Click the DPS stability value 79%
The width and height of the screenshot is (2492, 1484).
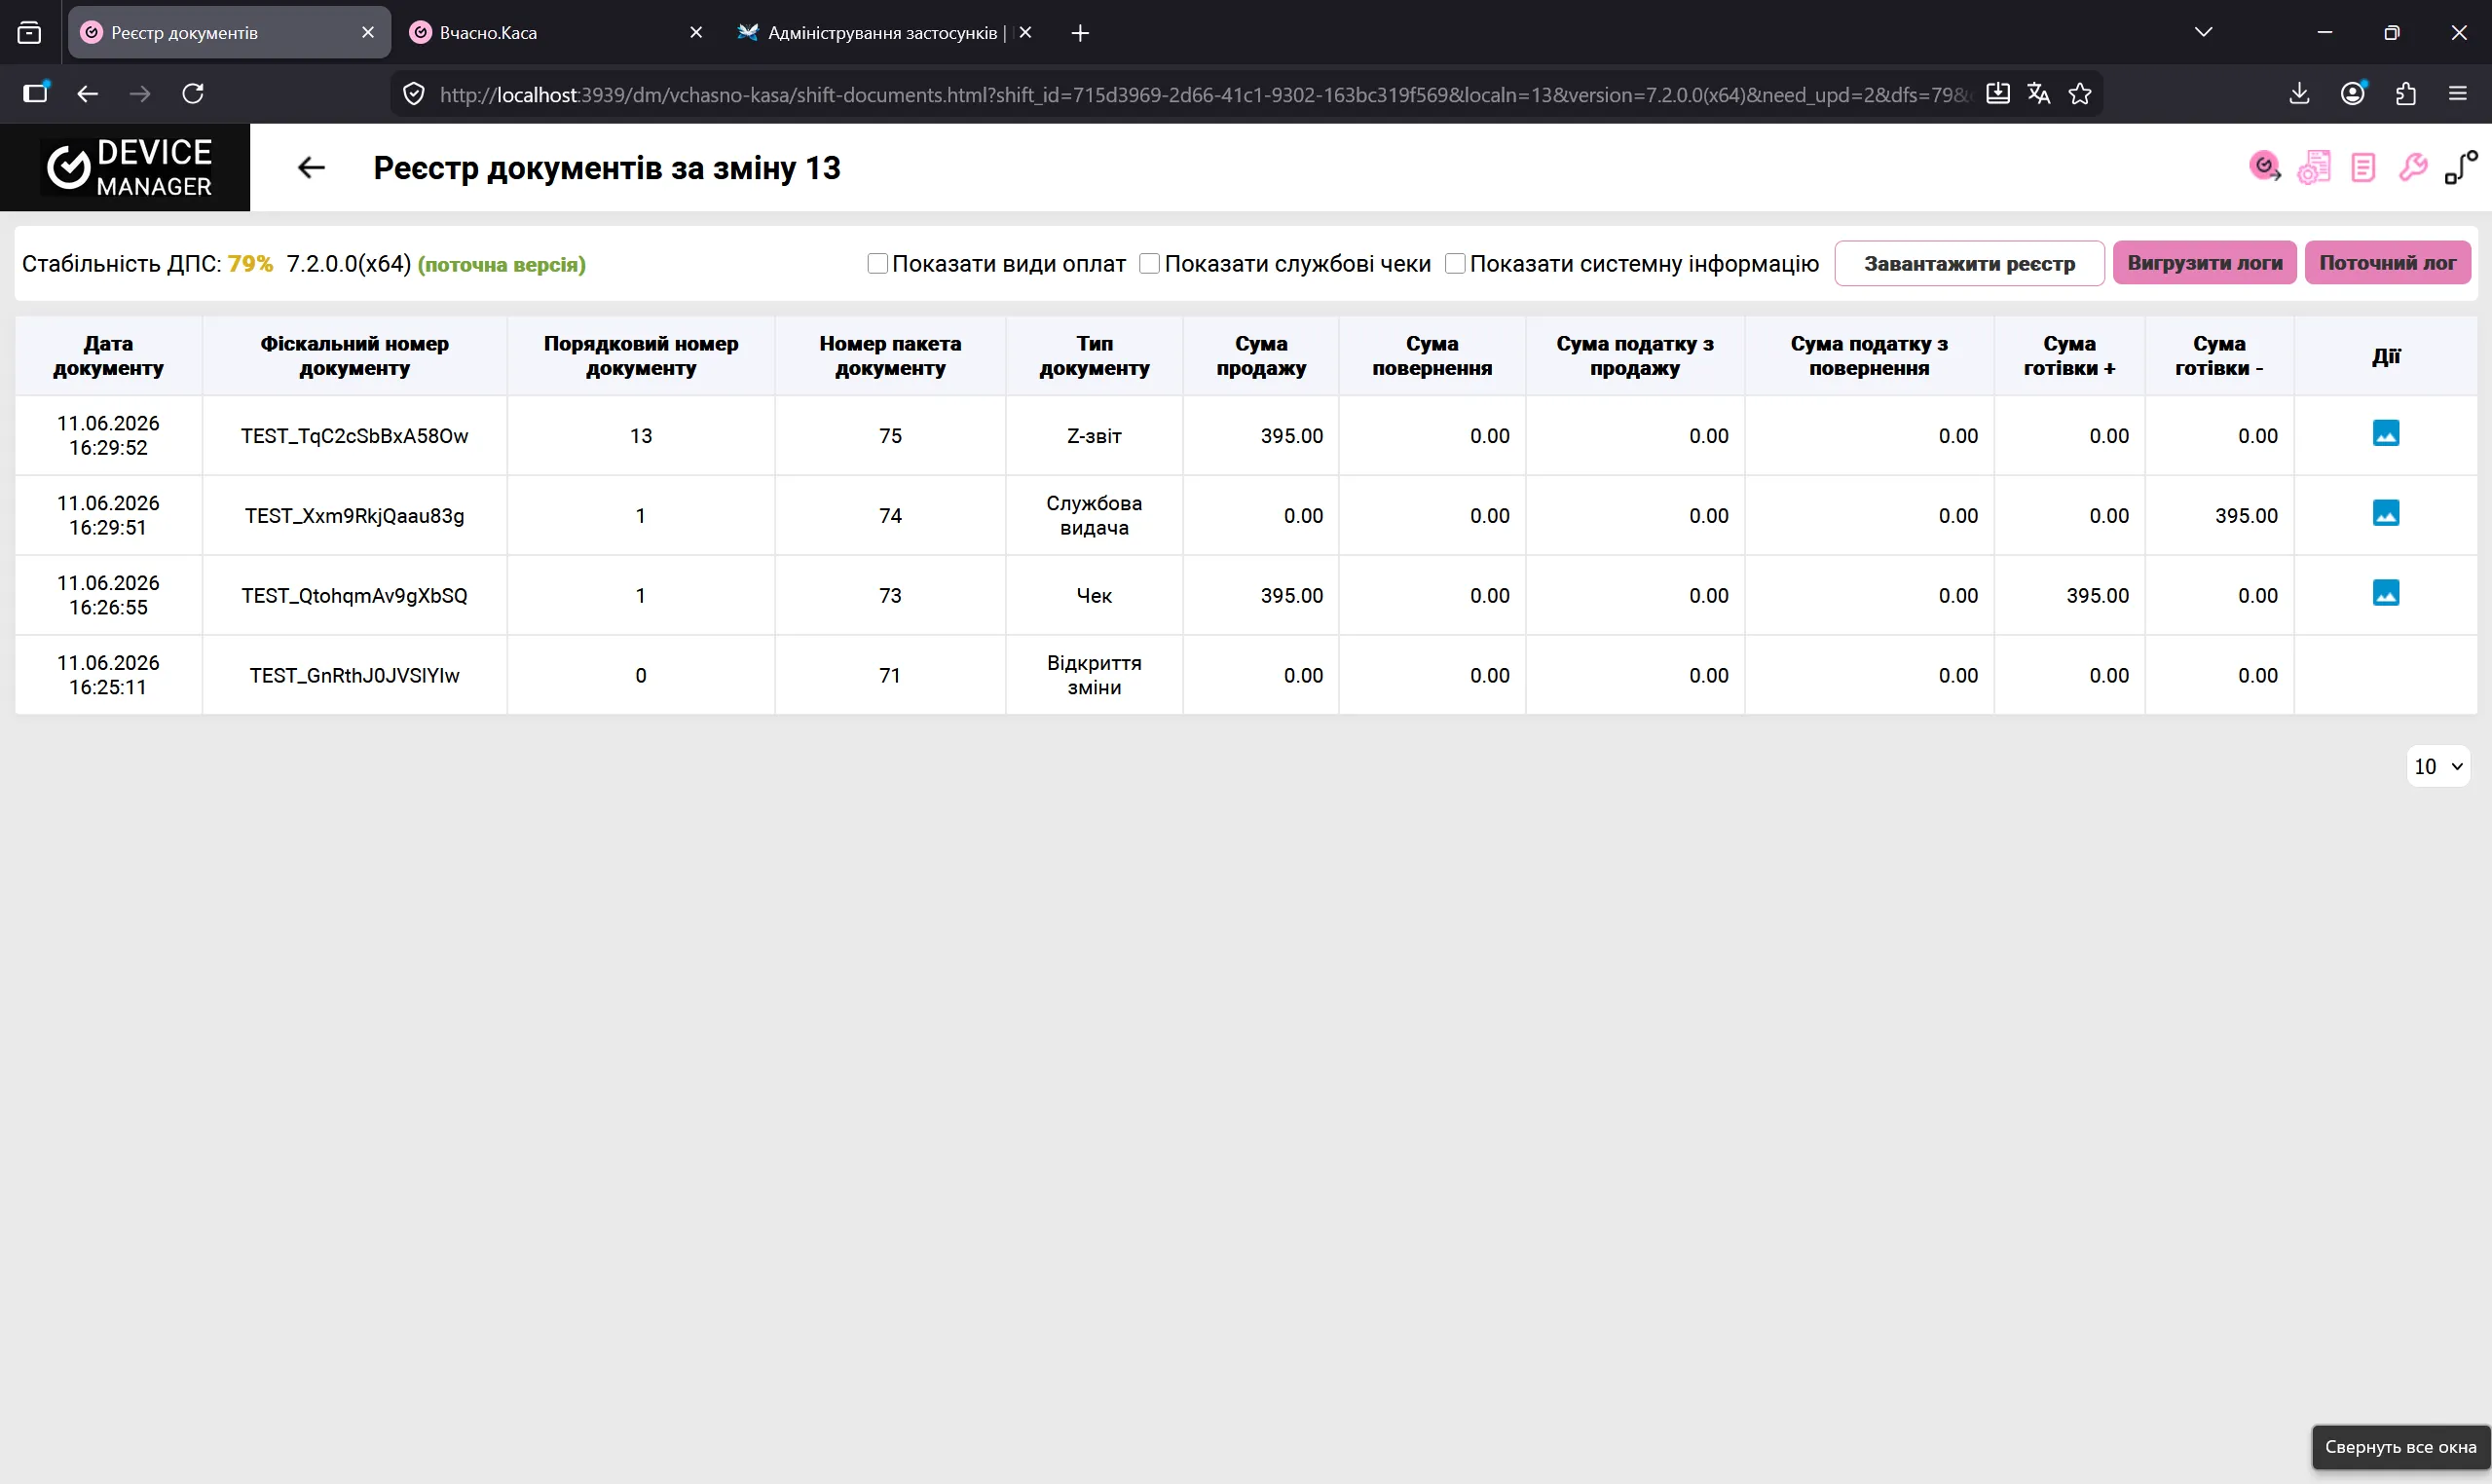click(x=250, y=264)
